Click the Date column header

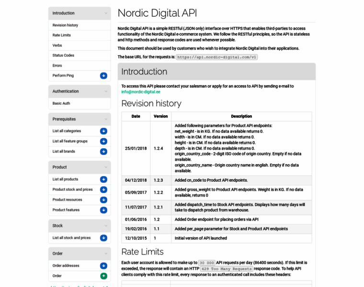click(x=136, y=116)
